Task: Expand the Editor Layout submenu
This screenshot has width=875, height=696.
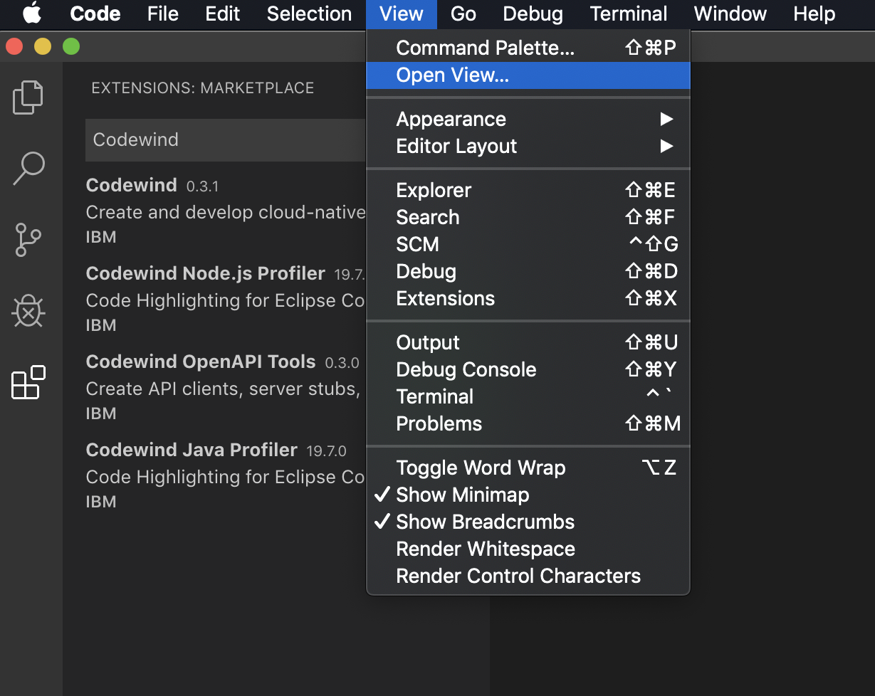Action: tap(528, 146)
